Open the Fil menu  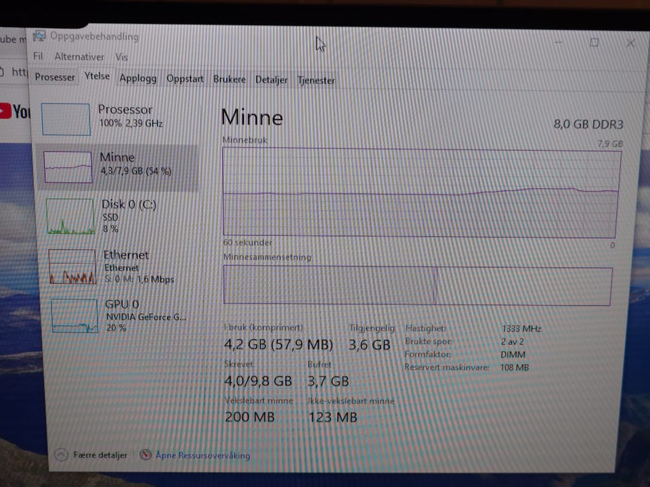[x=38, y=56]
